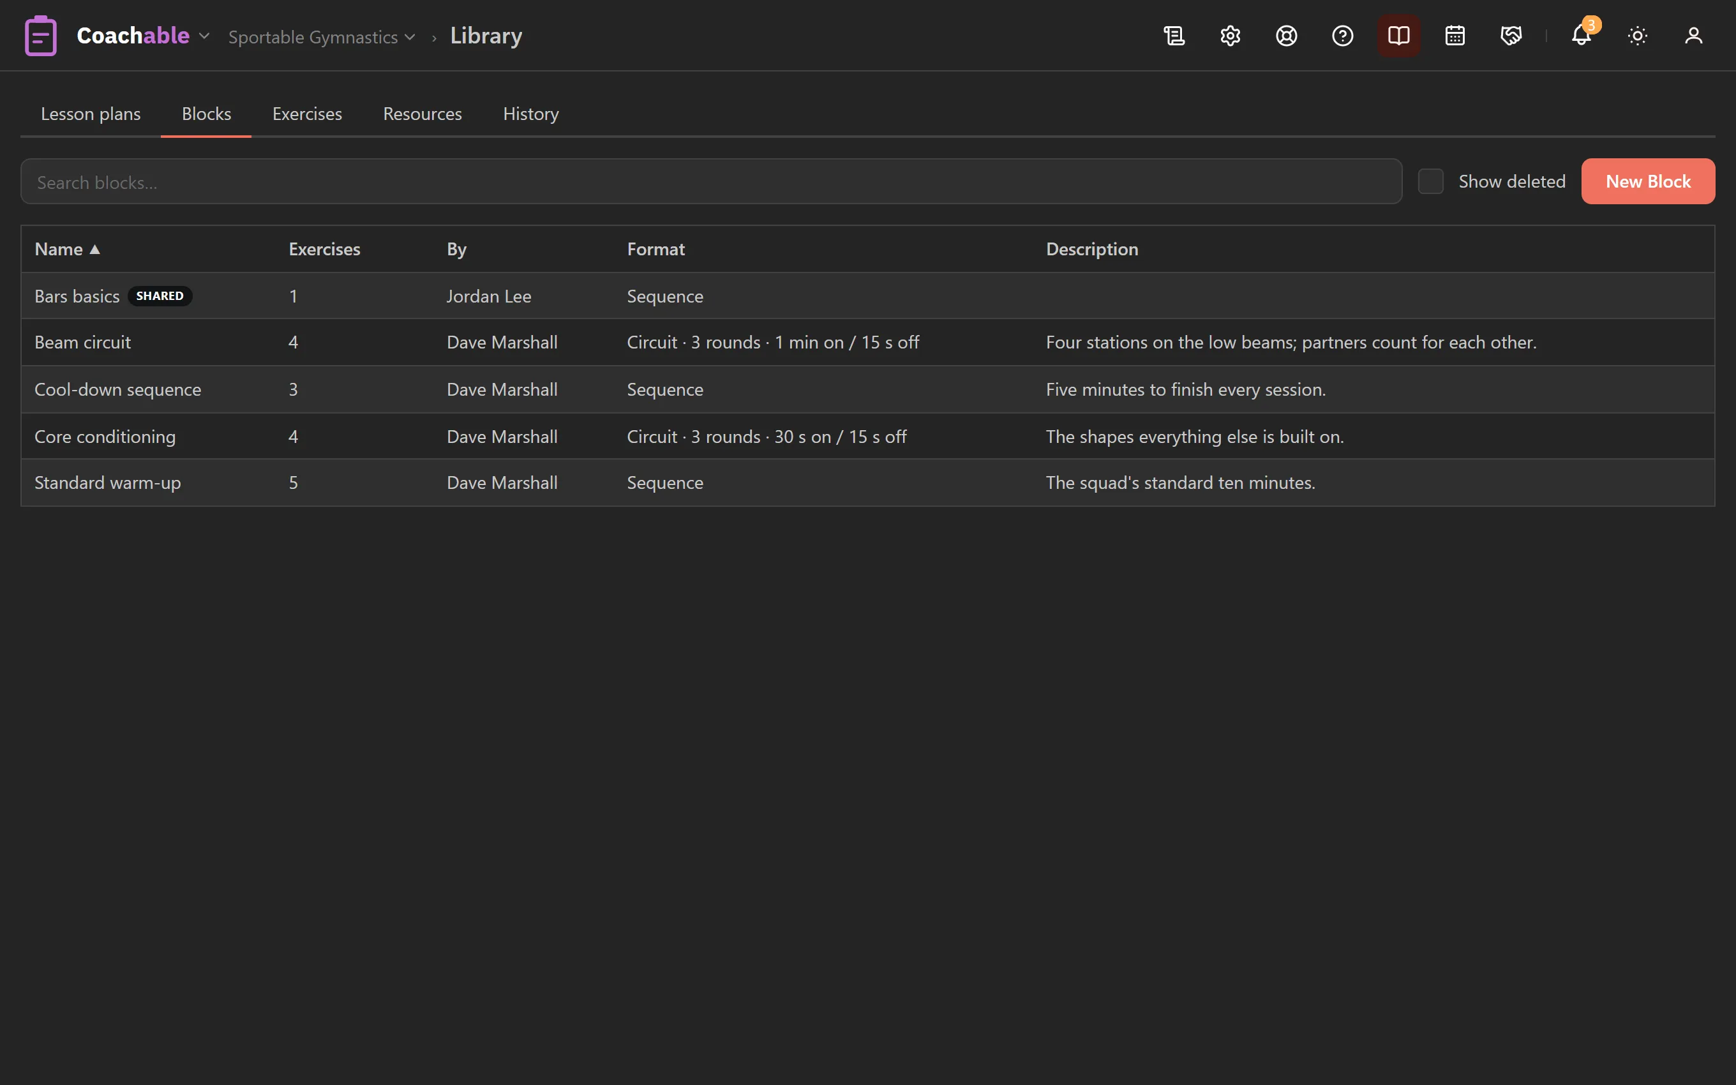Open settings gear icon

pos(1231,35)
